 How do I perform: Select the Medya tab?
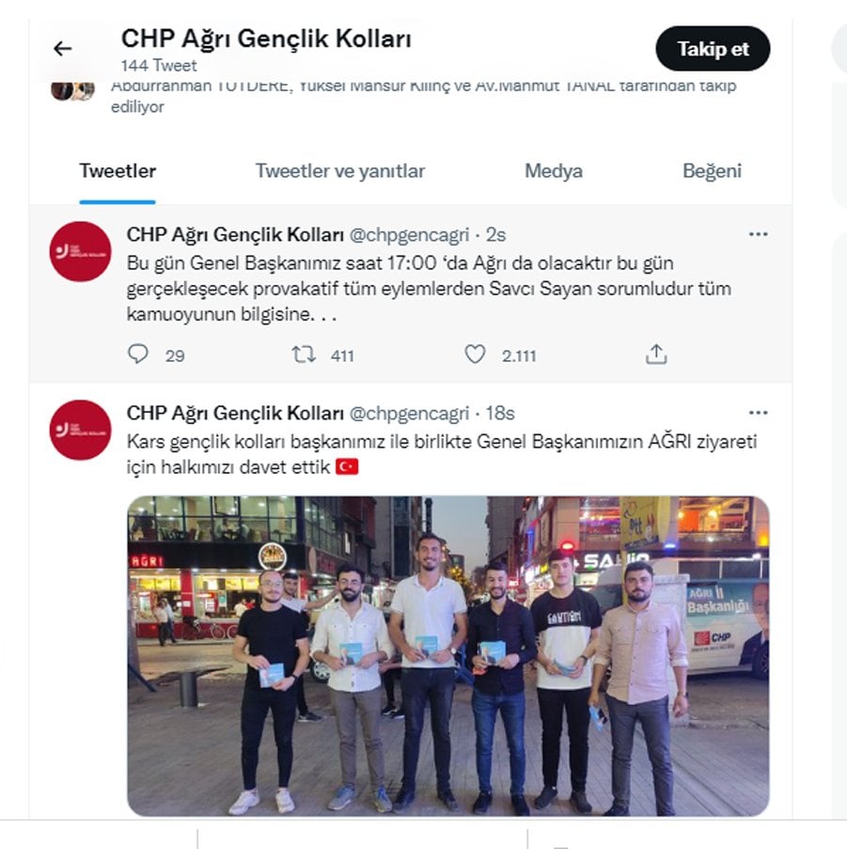point(554,171)
